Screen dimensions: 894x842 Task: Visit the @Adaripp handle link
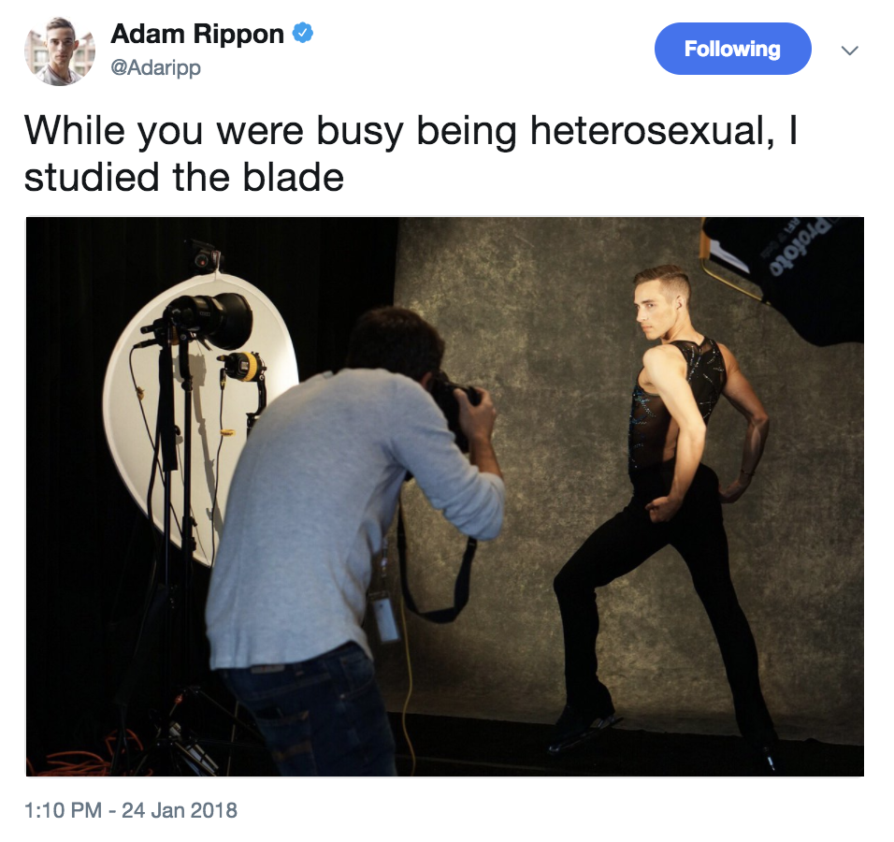click(155, 67)
